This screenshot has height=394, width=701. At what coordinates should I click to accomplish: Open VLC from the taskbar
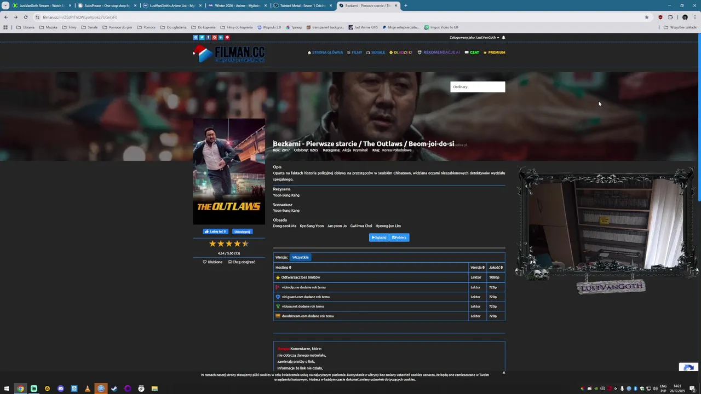click(x=88, y=389)
